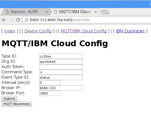Click the 'Type ID:' label
Image resolution: width=151 pixels, height=113 pixels.
point(9,56)
